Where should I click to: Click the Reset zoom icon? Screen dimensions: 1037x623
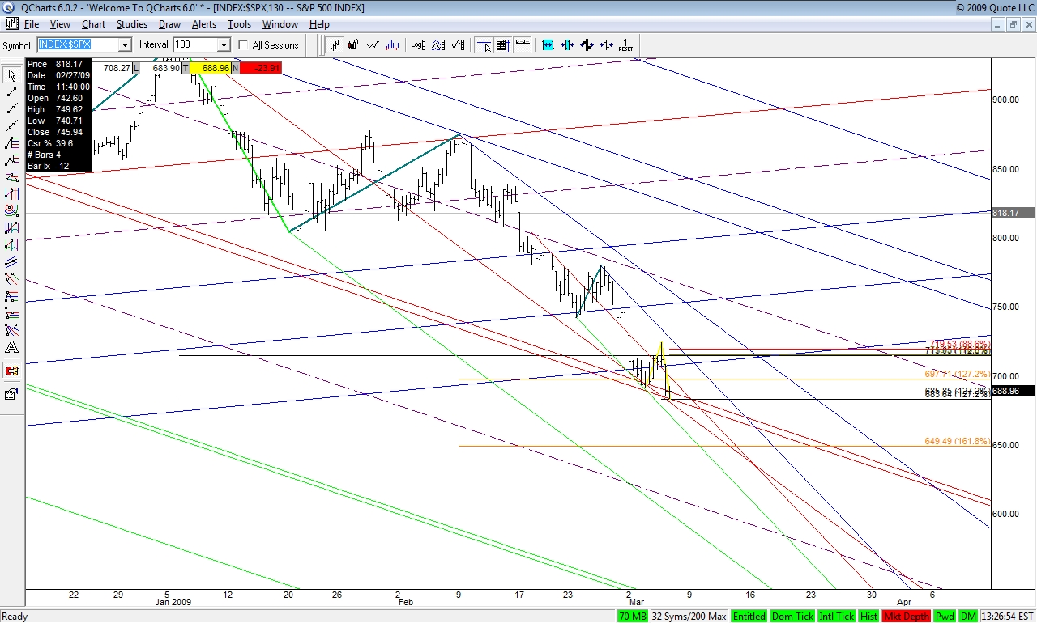coord(625,45)
